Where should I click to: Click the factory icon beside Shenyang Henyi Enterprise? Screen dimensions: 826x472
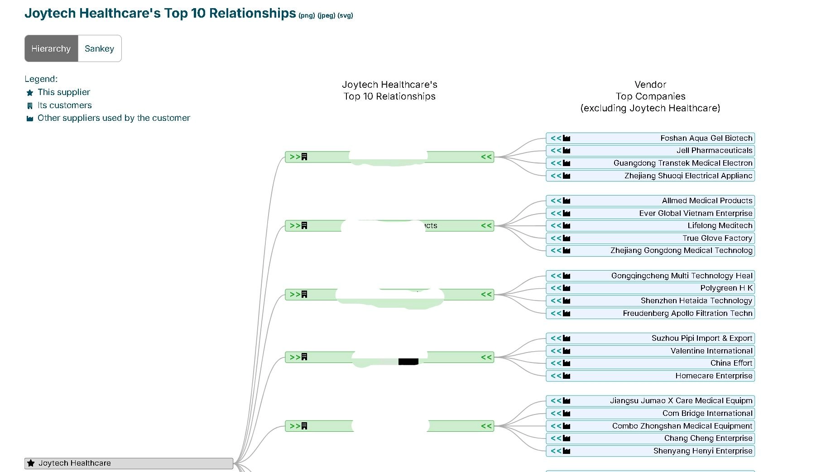coord(567,451)
